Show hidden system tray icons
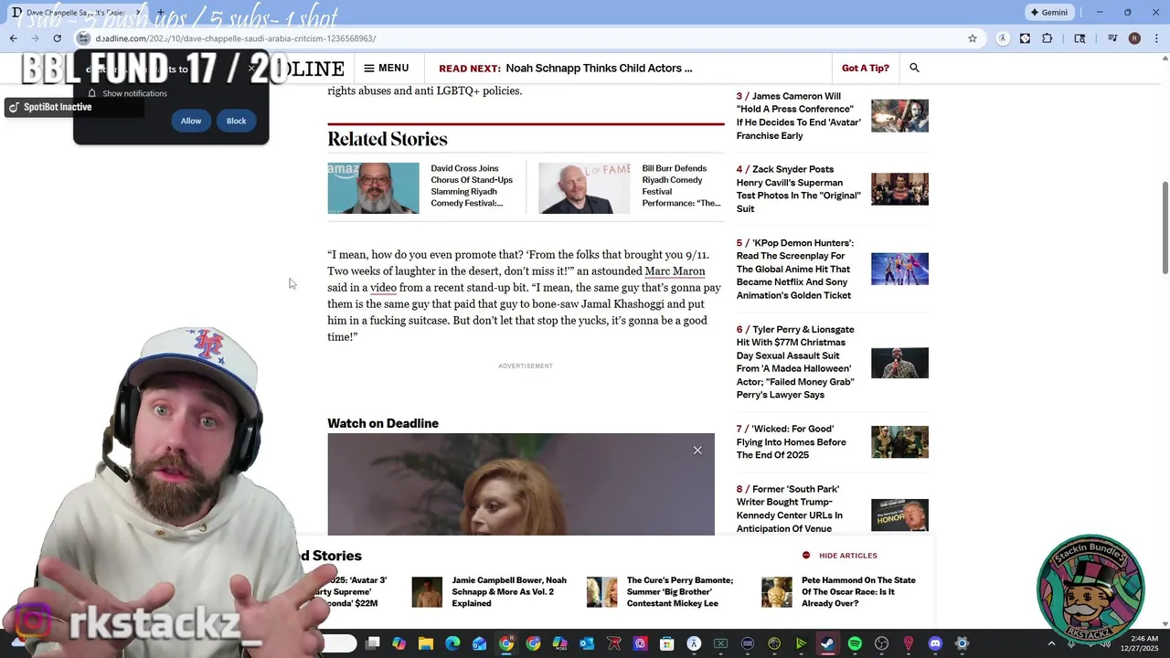 coord(1051,643)
